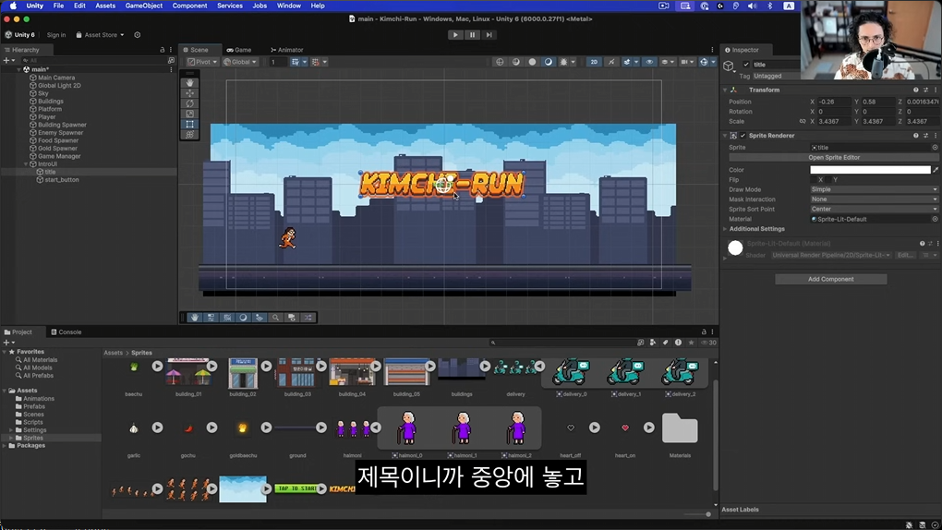
Task: Click the Material object picker circle
Action: (x=935, y=220)
